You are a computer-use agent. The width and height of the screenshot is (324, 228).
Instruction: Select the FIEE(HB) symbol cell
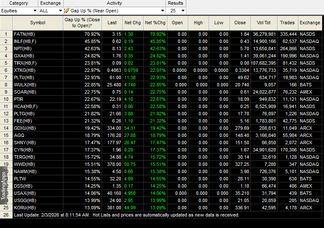pyautogui.click(x=38, y=121)
